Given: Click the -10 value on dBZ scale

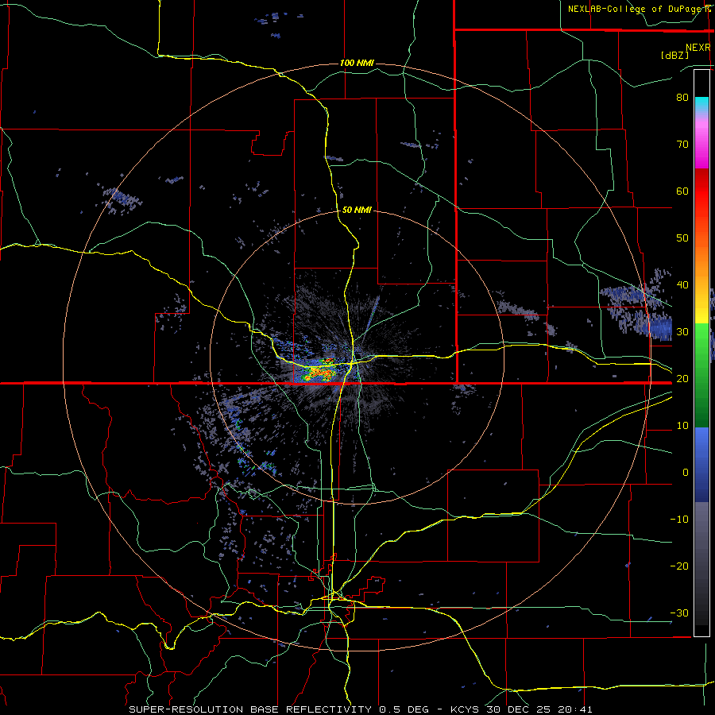Looking at the screenshot, I should tap(679, 520).
